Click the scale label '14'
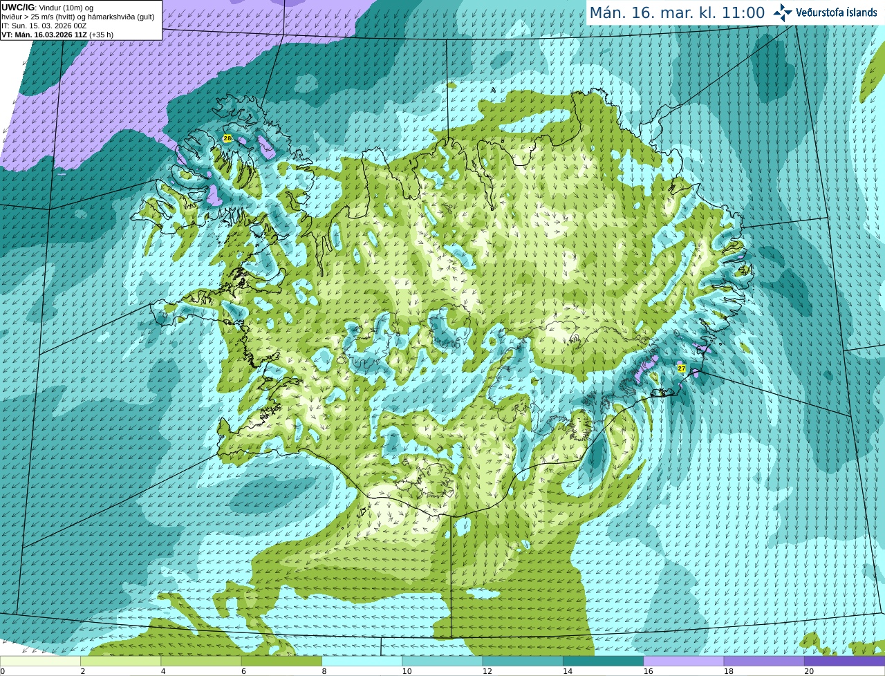Image resolution: width=885 pixels, height=676 pixels. pos(568,671)
